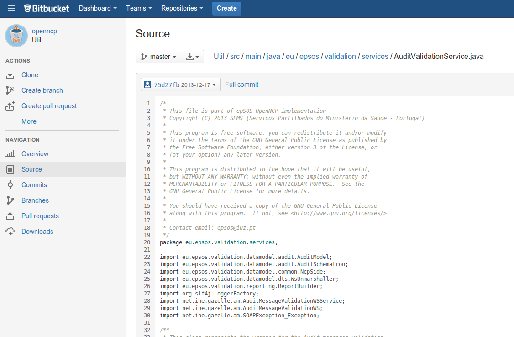Click the AuditValidationService.java file name
This screenshot has width=514, height=337.
point(439,56)
